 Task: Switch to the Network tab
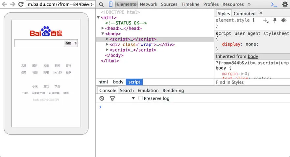tap(148, 4)
